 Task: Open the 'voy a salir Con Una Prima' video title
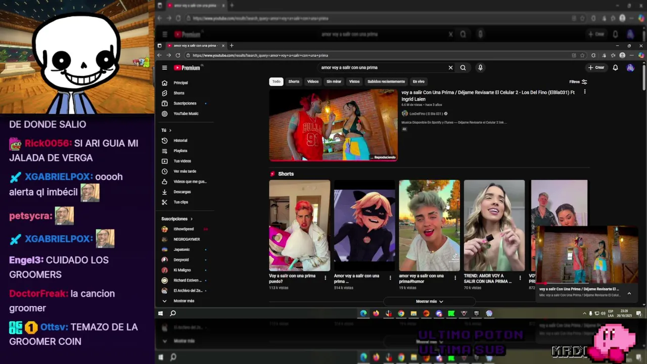[488, 96]
